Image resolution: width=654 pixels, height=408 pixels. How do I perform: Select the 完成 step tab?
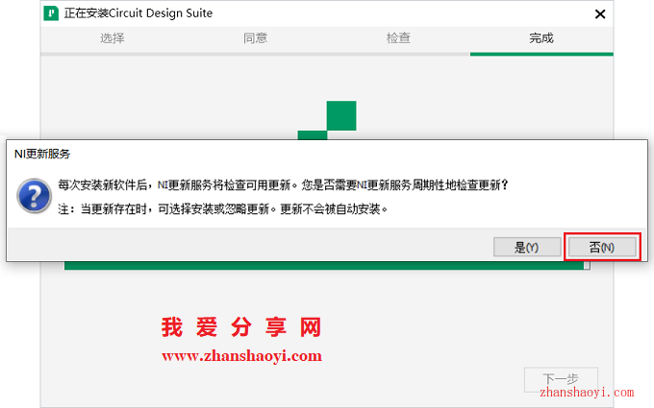click(541, 38)
